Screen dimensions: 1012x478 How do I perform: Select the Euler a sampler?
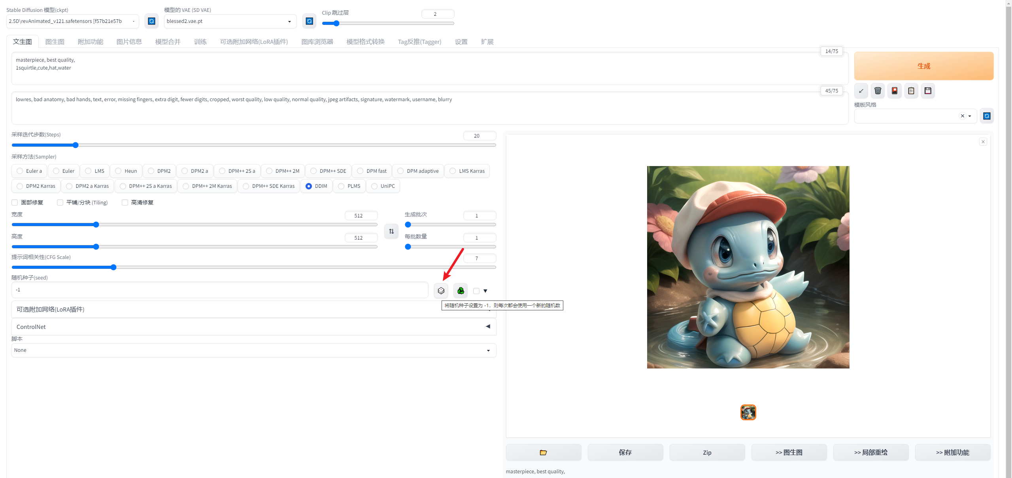coord(30,171)
